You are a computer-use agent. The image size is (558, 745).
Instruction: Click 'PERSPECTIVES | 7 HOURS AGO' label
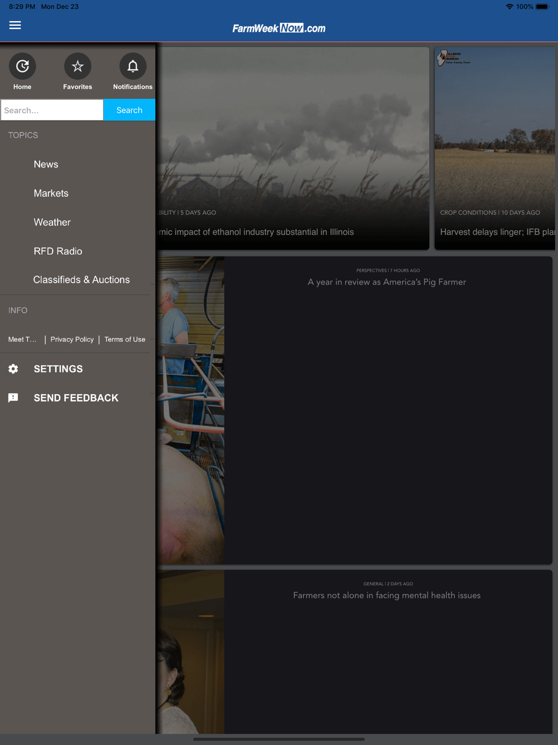click(x=388, y=270)
